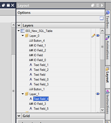The height and width of the screenshot is (123, 111).
Task: Click Layers tree scrollbar up arrow
Action: pos(102,31)
